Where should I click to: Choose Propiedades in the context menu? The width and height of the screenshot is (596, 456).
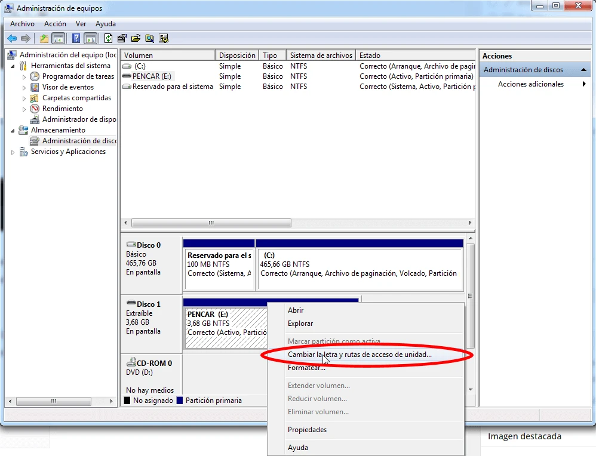365,430
